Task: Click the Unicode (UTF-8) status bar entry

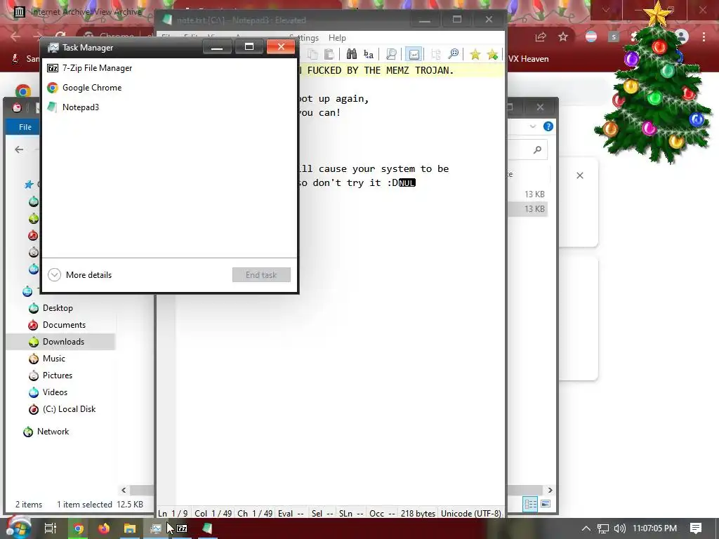Action: tap(471, 513)
